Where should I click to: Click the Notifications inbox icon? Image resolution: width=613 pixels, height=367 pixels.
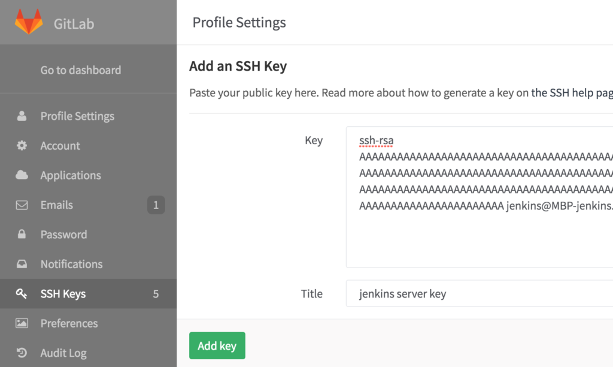[22, 264]
